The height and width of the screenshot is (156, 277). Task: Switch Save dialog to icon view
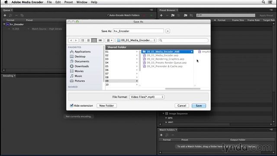(83, 40)
